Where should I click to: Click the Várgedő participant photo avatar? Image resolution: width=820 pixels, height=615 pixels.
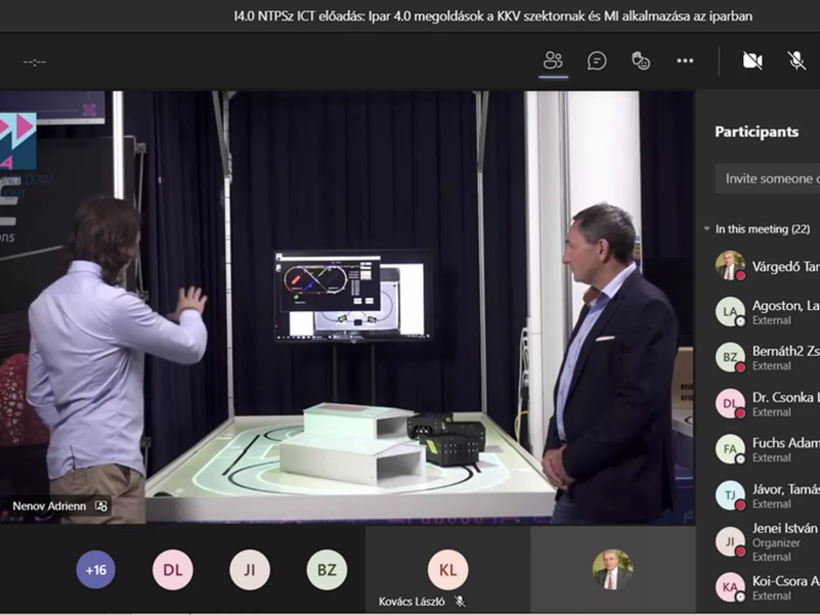[x=730, y=265]
